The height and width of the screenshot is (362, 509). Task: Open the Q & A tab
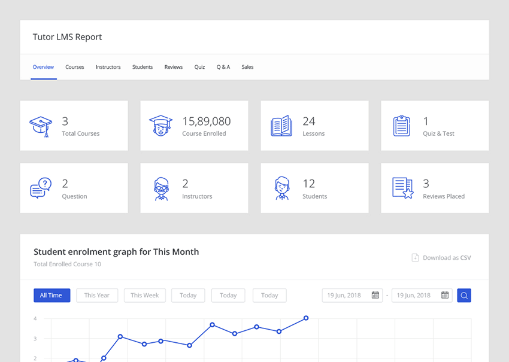(223, 67)
